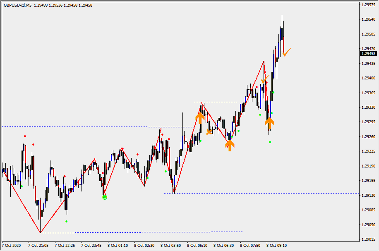This screenshot has width=379, height=251.
Task: Click the 8 Oct 03:50 time label
Action: tap(170, 245)
